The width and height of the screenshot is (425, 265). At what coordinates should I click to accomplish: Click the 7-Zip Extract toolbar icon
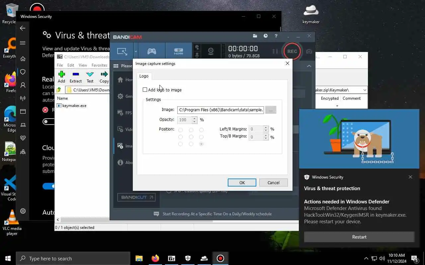(x=76, y=77)
